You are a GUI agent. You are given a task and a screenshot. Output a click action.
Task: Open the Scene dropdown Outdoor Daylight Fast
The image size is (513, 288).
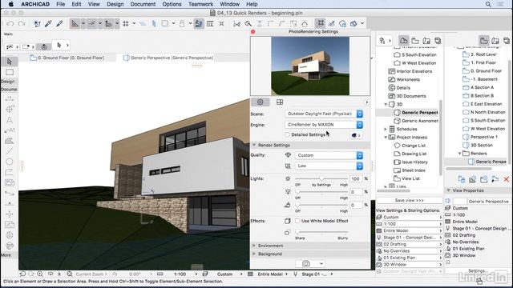pos(324,114)
